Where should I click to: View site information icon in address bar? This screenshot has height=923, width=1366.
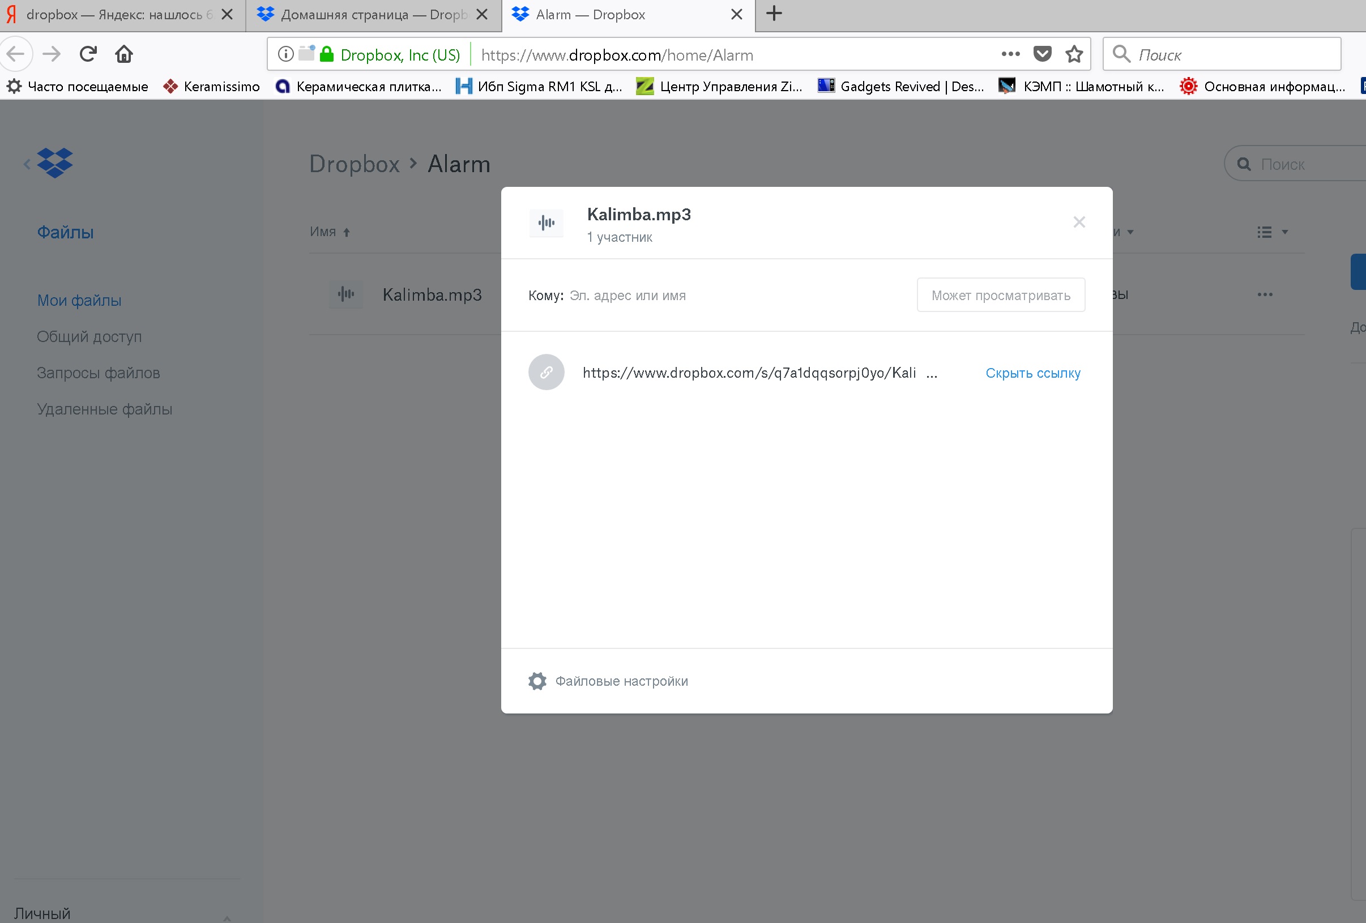[x=285, y=54]
